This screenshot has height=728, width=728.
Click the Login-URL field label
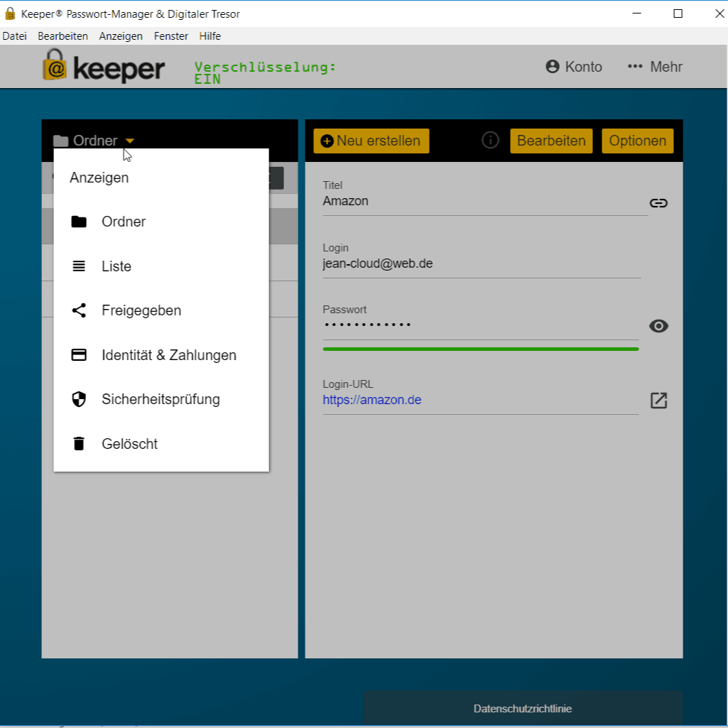348,384
